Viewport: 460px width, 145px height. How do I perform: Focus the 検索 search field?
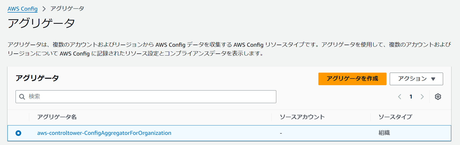coord(150,97)
